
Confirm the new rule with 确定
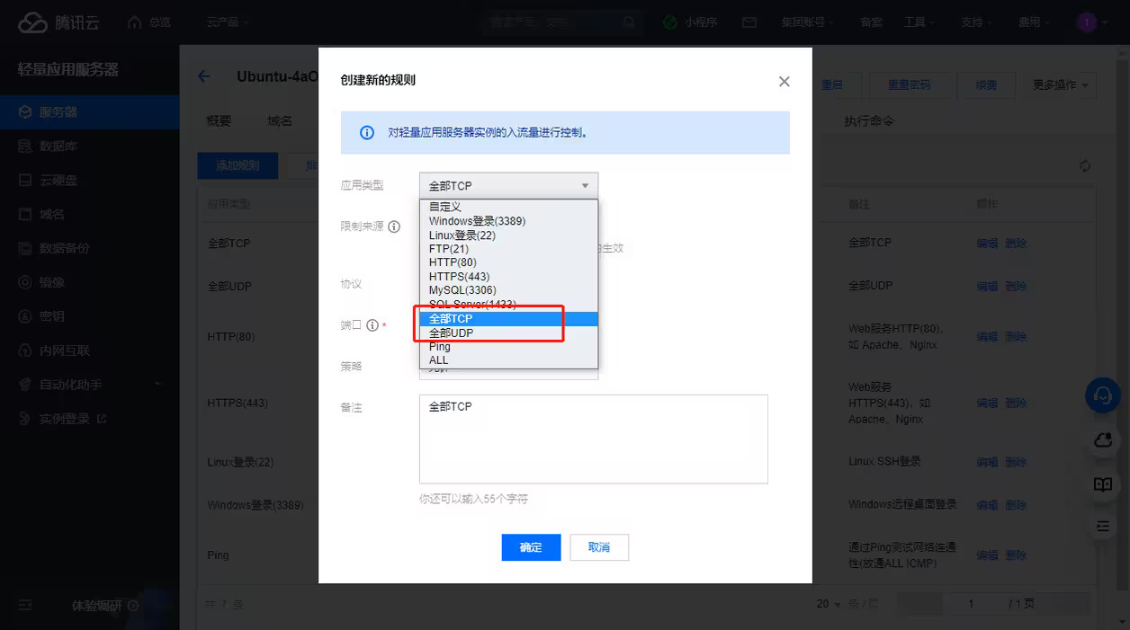531,547
